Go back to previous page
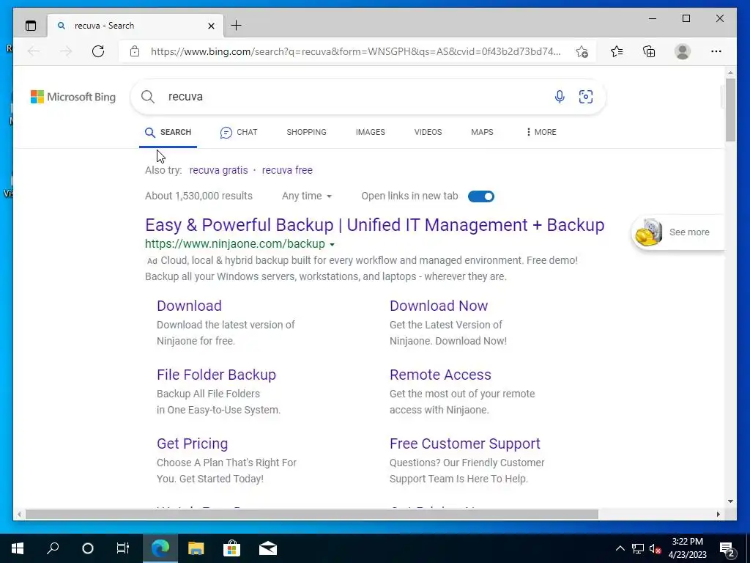Viewport: 750px width, 563px height. pos(34,51)
